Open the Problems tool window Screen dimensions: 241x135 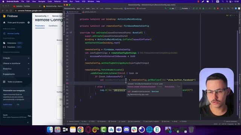(x=102, y=121)
